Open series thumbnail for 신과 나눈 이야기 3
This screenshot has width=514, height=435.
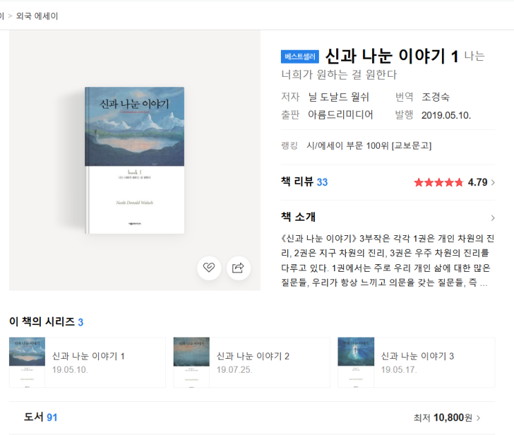[x=356, y=362]
